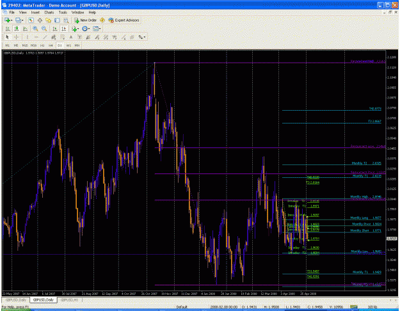Show the Navigator panel
The height and width of the screenshot is (311, 400).
click(x=48, y=20)
